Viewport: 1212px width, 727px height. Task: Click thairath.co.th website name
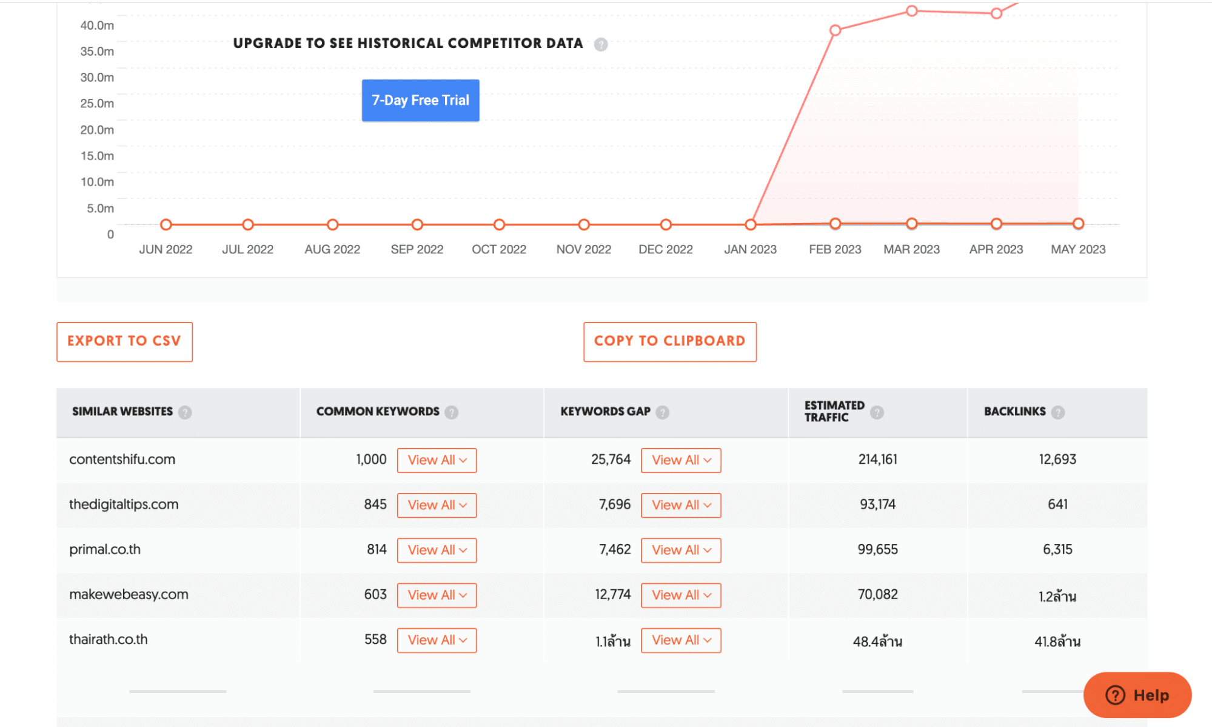(x=109, y=639)
